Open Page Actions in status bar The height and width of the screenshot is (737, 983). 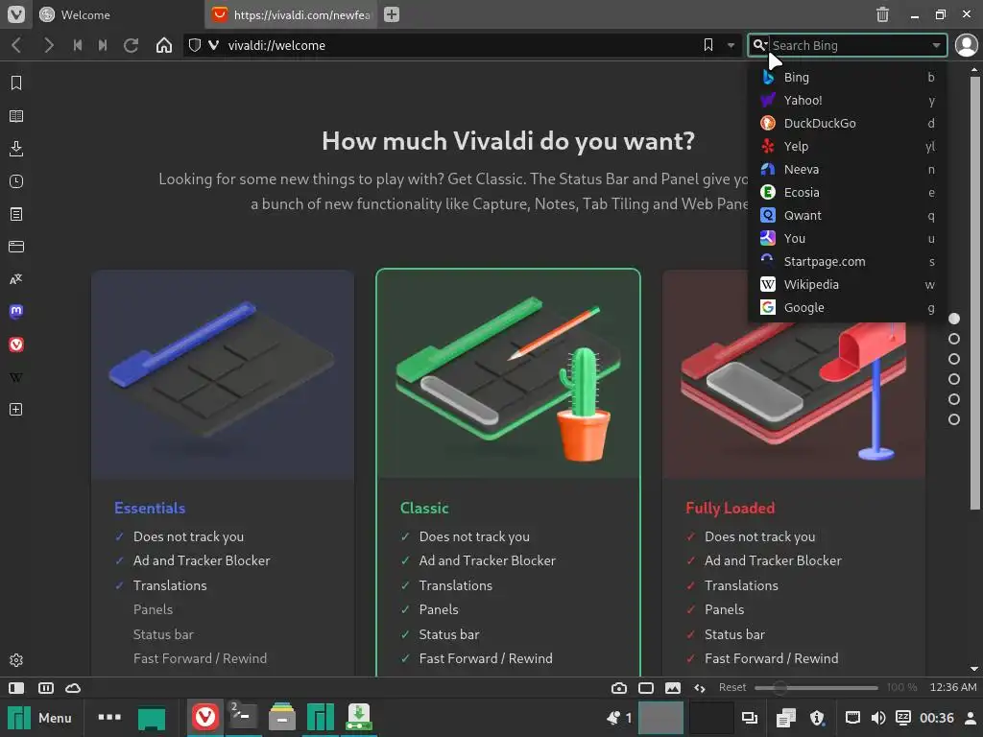[700, 688]
